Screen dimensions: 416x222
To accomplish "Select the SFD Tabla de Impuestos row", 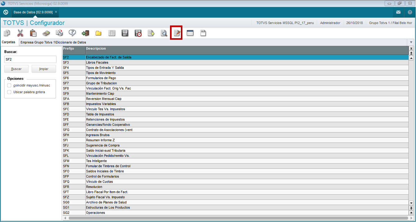I will point(235,114).
